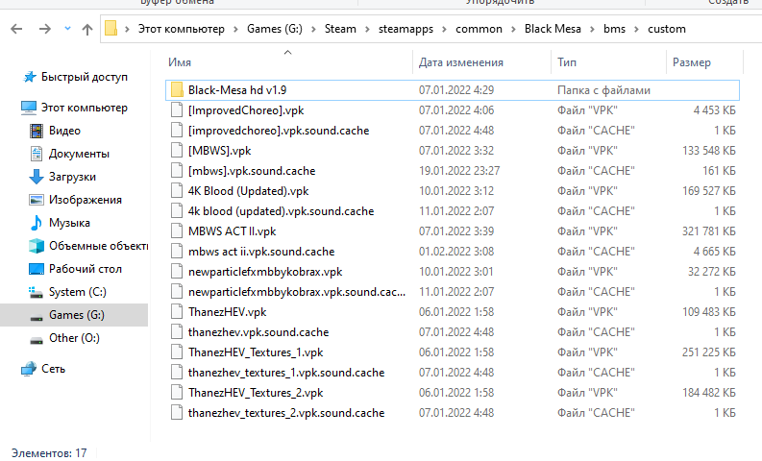This screenshot has height=461, width=762.
Task: Select 'bms' breadcrumb segment
Action: [614, 29]
